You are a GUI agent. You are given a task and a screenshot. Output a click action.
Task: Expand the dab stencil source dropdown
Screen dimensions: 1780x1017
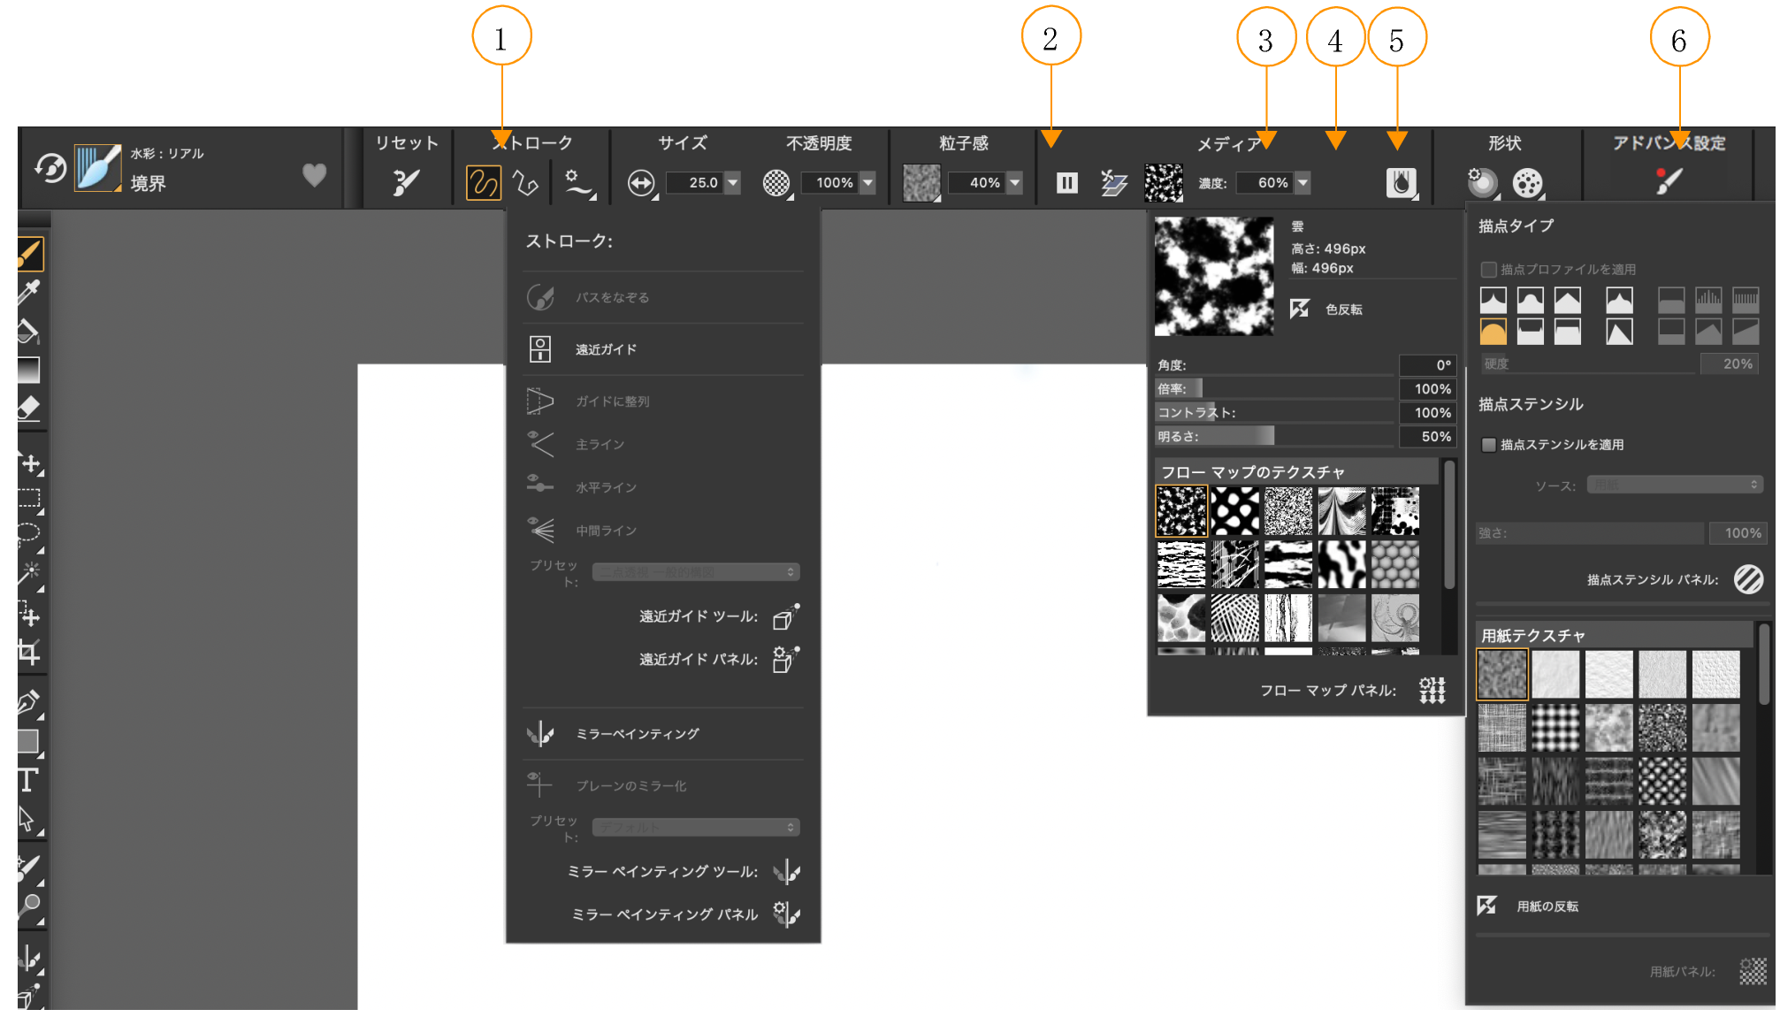pyautogui.click(x=1674, y=485)
